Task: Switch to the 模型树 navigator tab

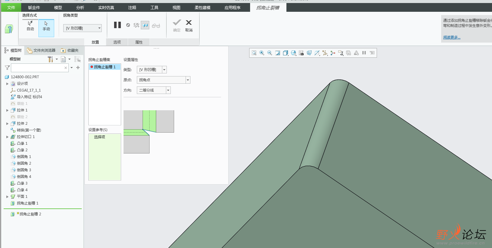Action: (13, 50)
